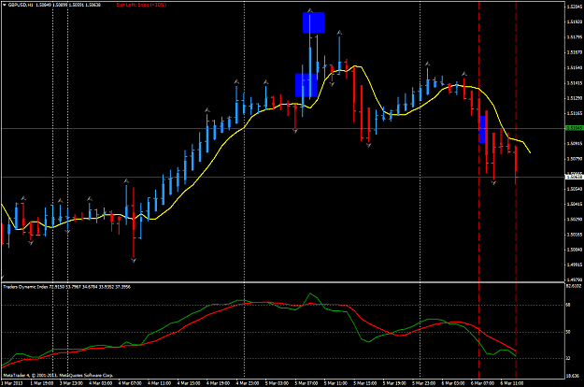Click the 1 Mar 2013 time axis label
This screenshot has width=584, height=387.
pos(12,383)
